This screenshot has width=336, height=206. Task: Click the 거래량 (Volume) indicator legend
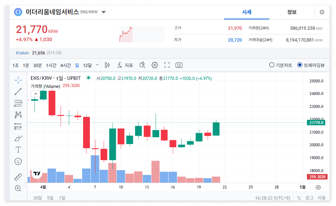(x=45, y=86)
